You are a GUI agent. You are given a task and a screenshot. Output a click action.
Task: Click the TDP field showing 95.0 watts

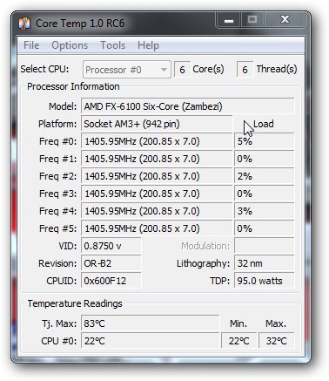pyautogui.click(x=264, y=281)
